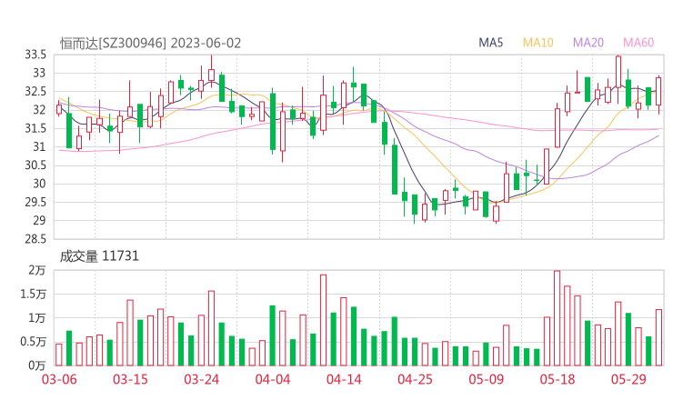
Task: Click the 1.5万 volume axis label
Action: (33, 294)
